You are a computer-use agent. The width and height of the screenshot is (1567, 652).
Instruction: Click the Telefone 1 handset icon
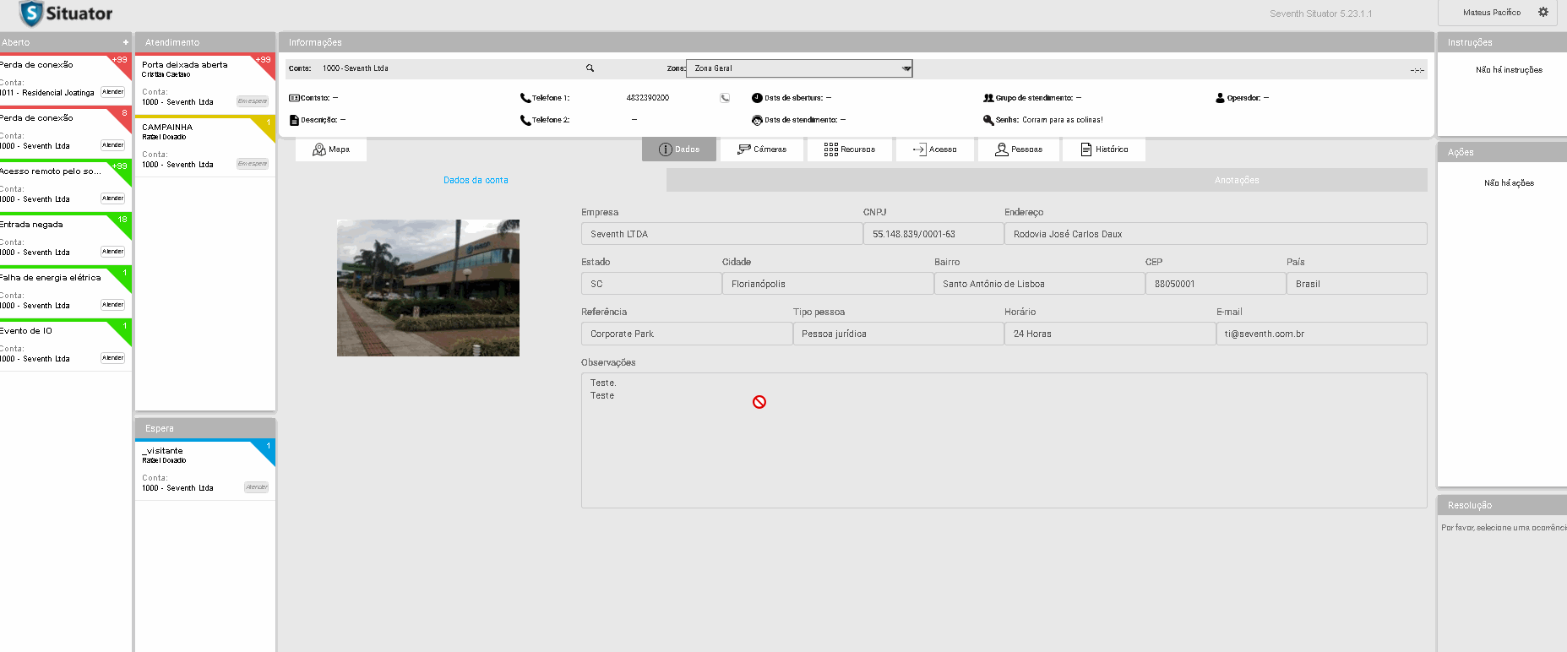tap(525, 98)
